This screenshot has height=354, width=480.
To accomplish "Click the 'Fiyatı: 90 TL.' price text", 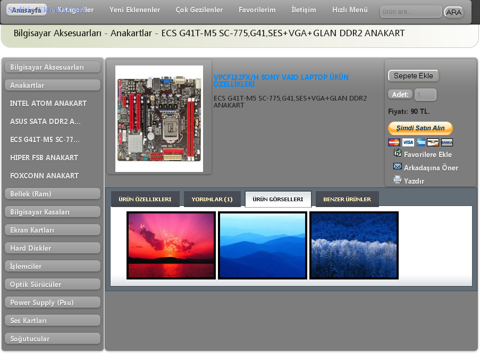I will coord(409,112).
